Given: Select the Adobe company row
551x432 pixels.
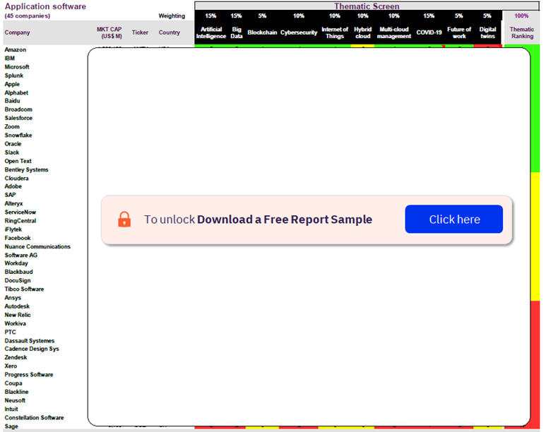Looking at the screenshot, I should (x=13, y=186).
